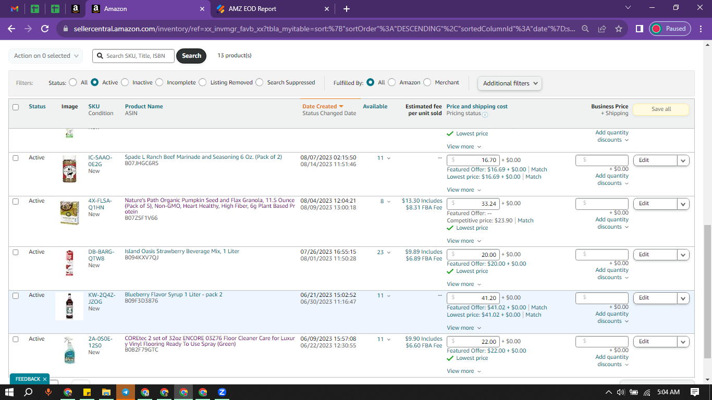Click Match next to Competitive price $23.90
This screenshot has height=400, width=712.
(x=525, y=221)
